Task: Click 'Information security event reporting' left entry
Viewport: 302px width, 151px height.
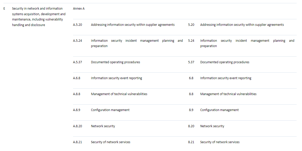Action: (x=116, y=78)
